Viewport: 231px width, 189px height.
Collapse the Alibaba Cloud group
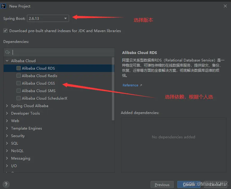pos(7,61)
